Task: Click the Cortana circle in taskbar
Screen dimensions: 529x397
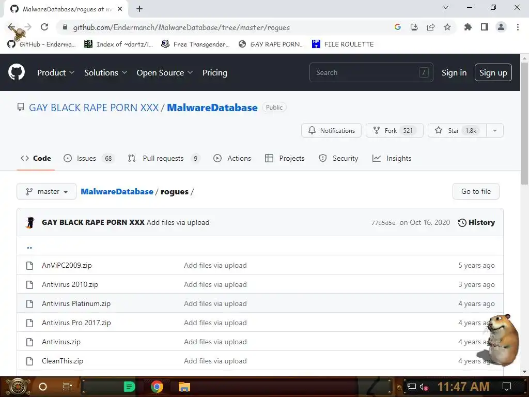Action: coord(43,387)
